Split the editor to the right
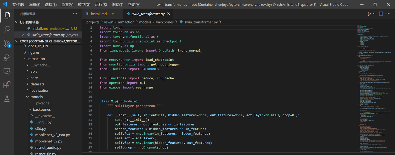The image size is (395, 155). tap(381, 14)
